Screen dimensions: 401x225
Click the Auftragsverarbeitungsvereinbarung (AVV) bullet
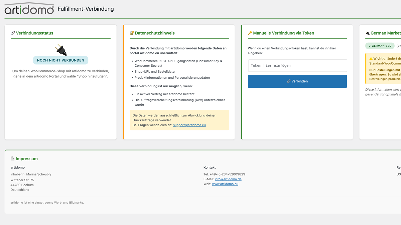coord(180,102)
